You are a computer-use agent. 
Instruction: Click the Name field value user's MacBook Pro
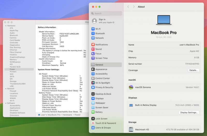pyautogui.click(x=189, y=45)
